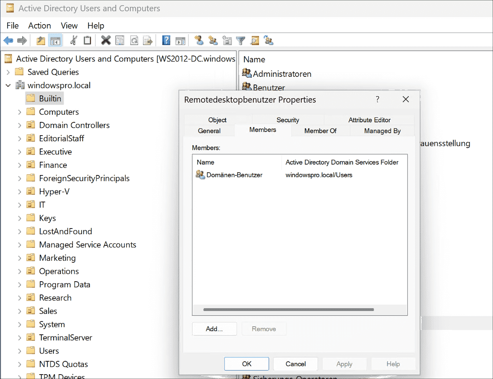
Task: Expand the Saved Queries node
Action: point(8,72)
